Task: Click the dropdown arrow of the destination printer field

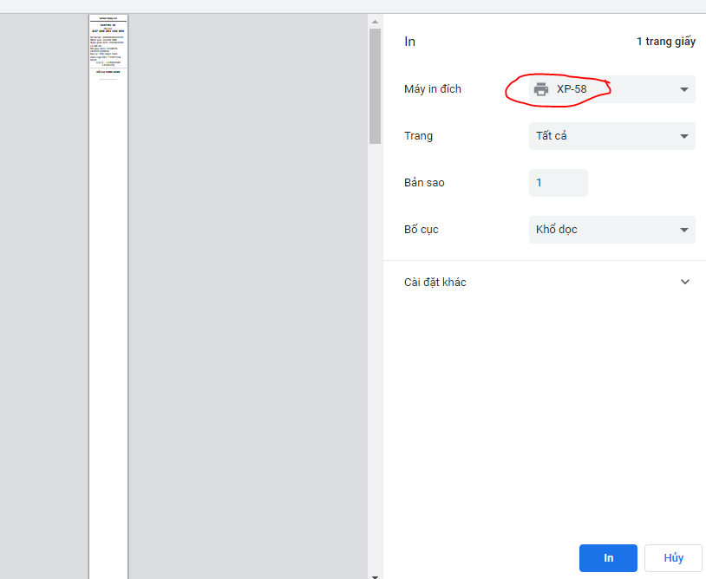Action: [683, 89]
